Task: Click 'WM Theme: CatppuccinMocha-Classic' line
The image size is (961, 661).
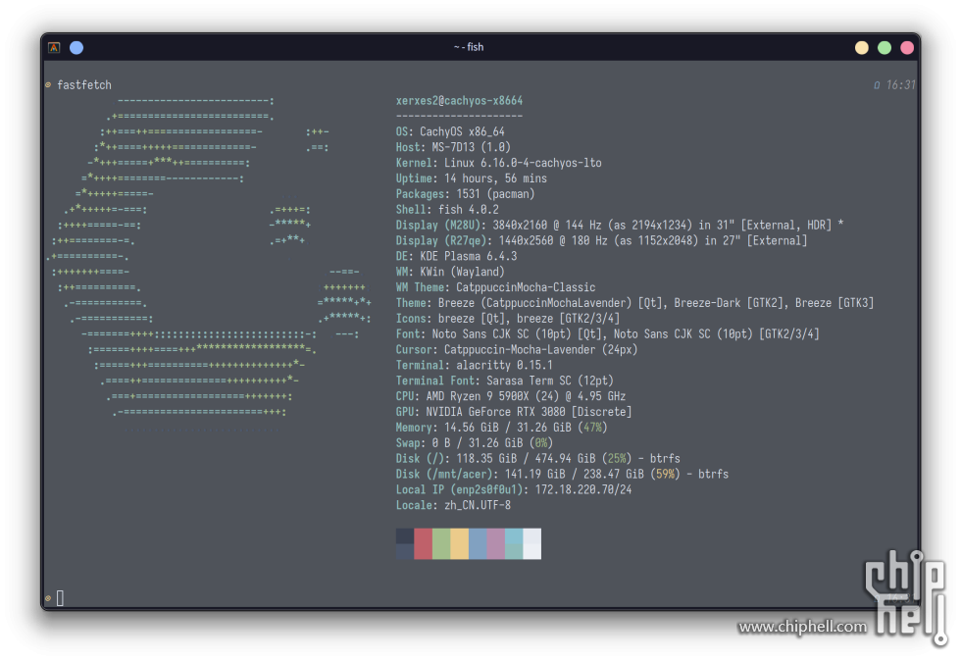Action: tap(495, 287)
